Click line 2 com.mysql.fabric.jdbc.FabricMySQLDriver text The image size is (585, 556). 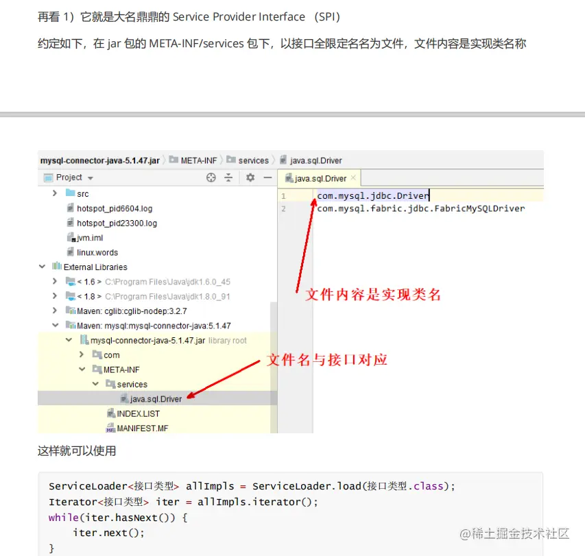click(421, 208)
